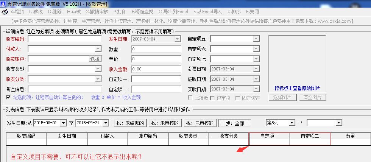The width and height of the screenshot is (371, 162).
Task: Click U.修改 to edit the record
Action: click(36, 11)
